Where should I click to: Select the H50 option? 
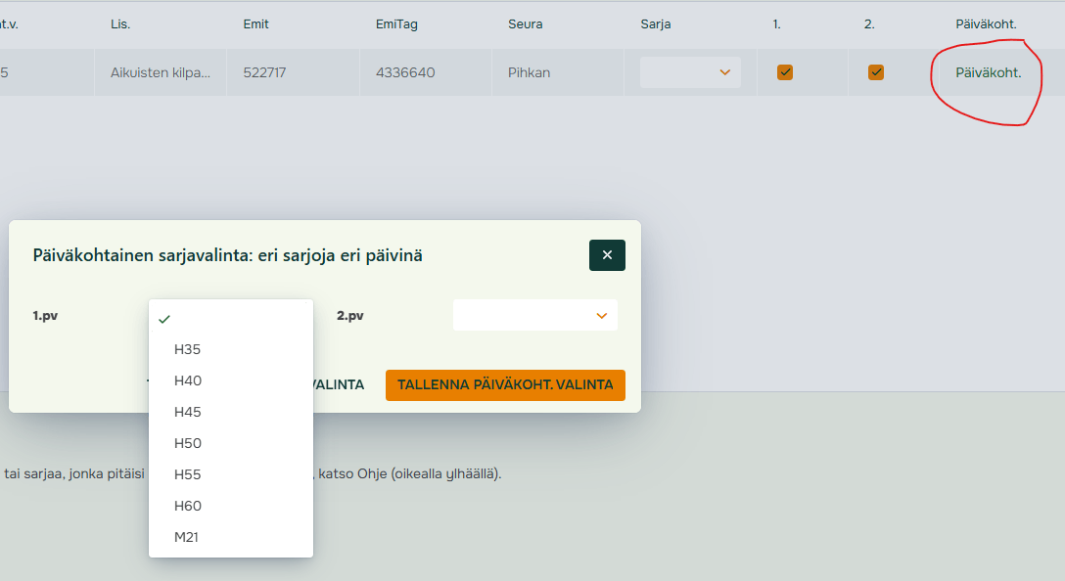pyautogui.click(x=188, y=443)
